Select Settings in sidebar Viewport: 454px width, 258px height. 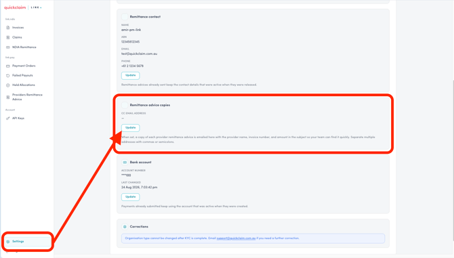(27, 242)
